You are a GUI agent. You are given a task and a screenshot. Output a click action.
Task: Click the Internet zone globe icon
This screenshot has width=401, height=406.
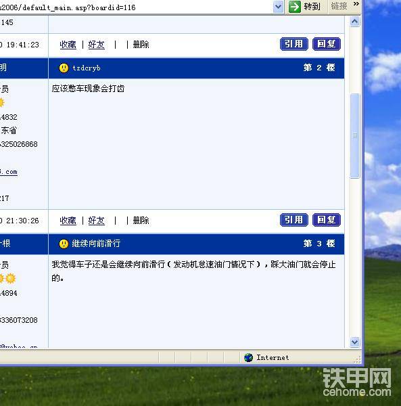pos(248,357)
